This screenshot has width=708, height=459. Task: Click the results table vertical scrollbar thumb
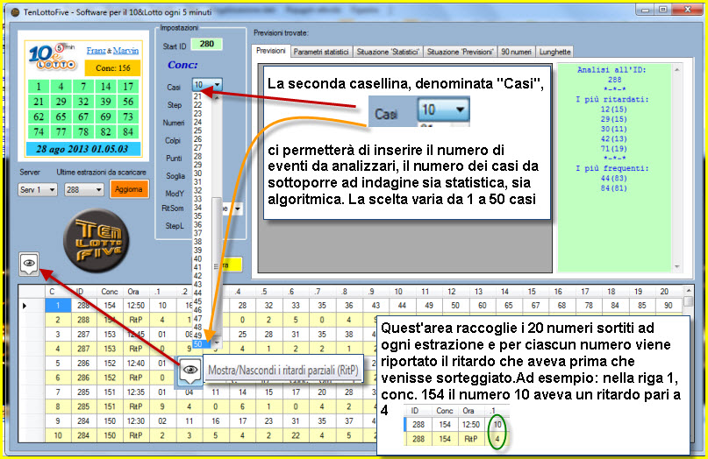pyautogui.click(x=688, y=301)
